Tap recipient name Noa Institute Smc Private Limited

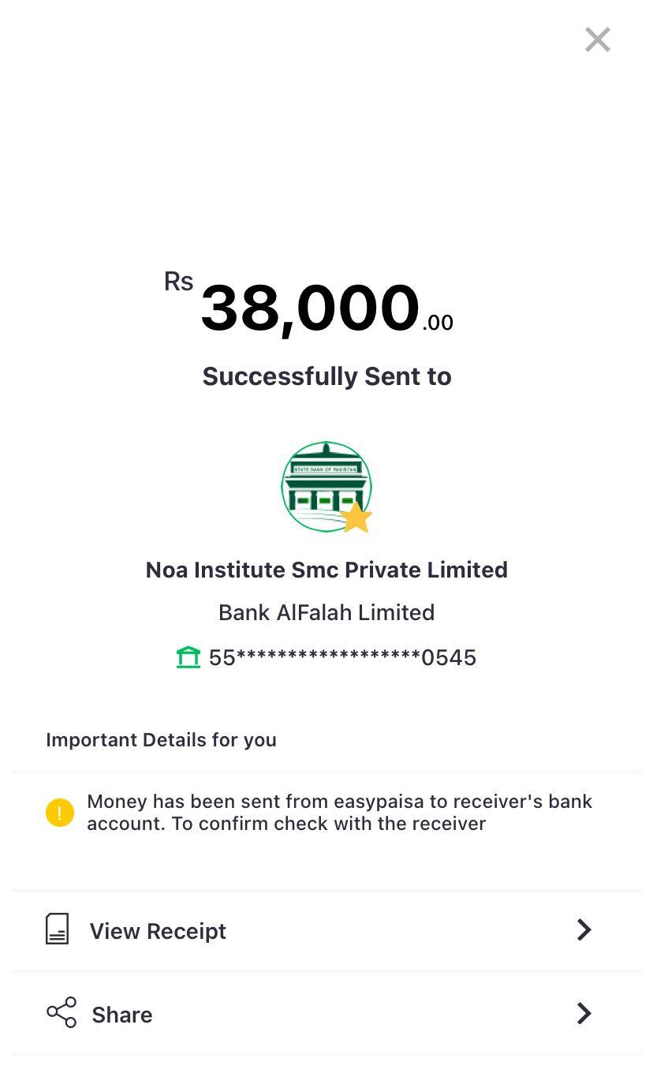click(x=326, y=570)
